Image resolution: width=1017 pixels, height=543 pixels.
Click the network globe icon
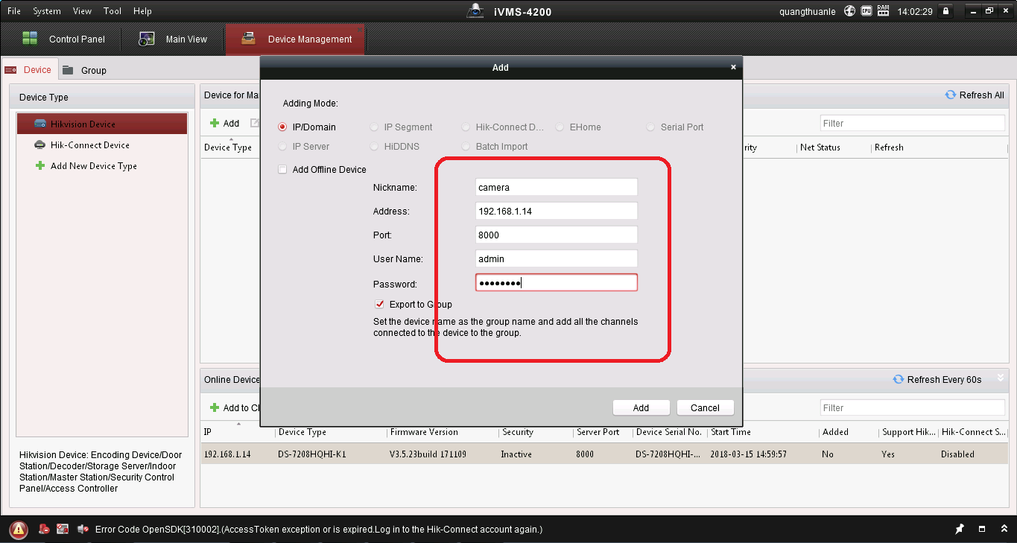(x=849, y=11)
